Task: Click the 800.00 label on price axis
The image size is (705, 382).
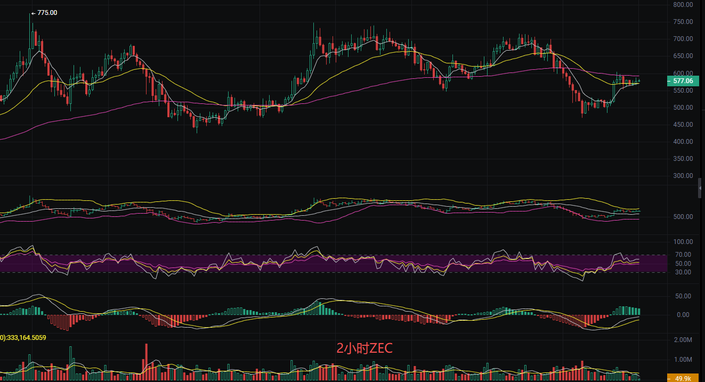Action: 683,5
